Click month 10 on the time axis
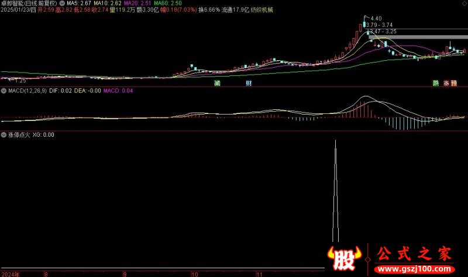468x277 pixels. pyautogui.click(x=195, y=274)
